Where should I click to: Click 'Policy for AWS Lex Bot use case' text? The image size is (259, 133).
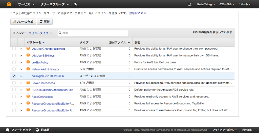tap(155, 62)
